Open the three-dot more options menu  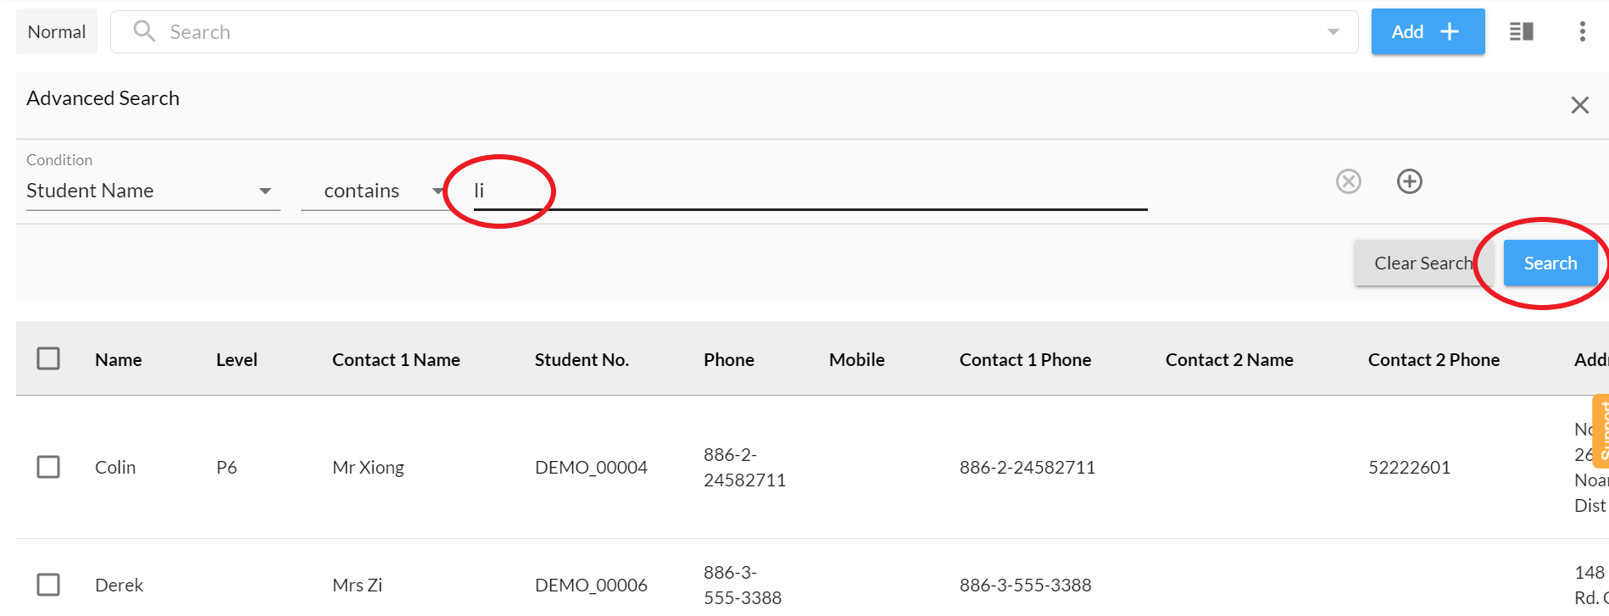[x=1582, y=31]
